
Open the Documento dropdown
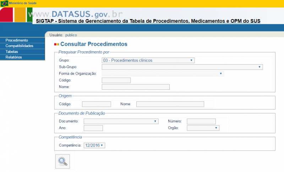click(121, 121)
